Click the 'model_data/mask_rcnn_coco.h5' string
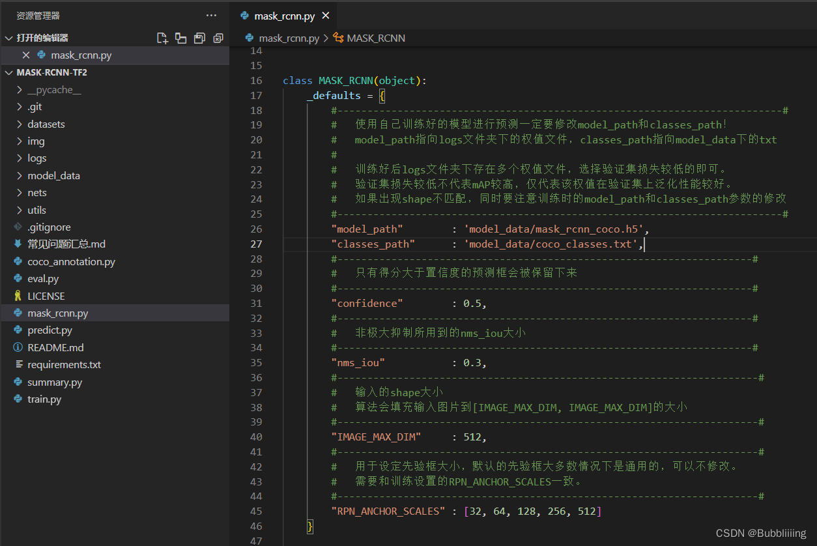The height and width of the screenshot is (546, 817). [555, 229]
